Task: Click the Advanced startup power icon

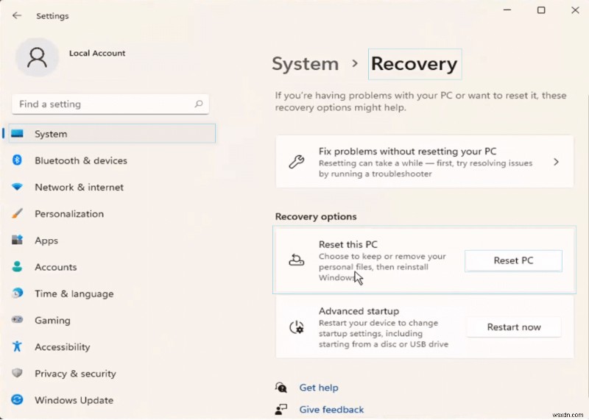Action: [297, 327]
